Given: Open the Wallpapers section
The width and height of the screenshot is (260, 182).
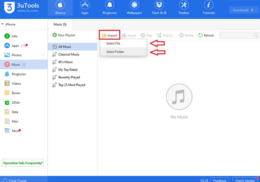Looking at the screenshot, I should click(134, 7).
